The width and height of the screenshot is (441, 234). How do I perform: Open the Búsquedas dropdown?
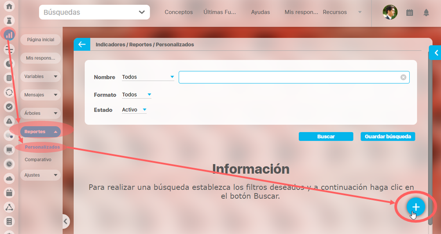coord(95,12)
